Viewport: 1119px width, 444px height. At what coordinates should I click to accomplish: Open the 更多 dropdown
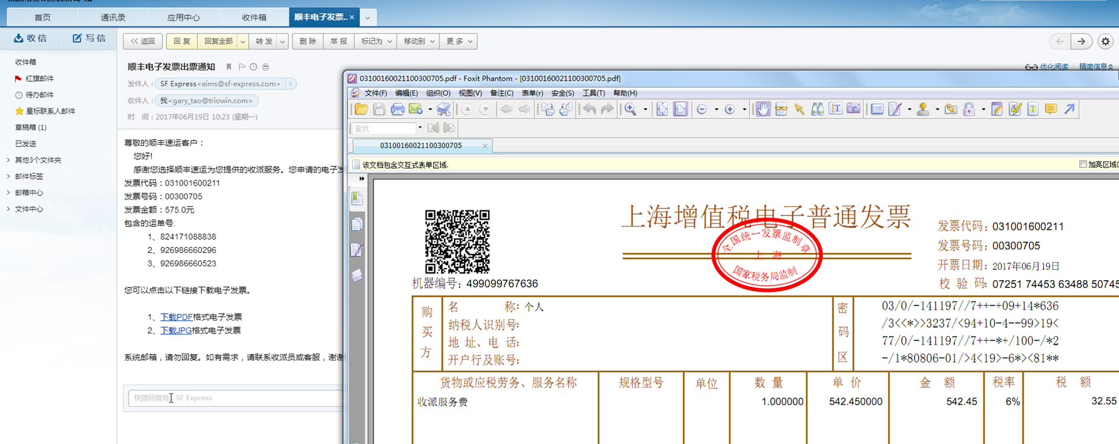[458, 42]
